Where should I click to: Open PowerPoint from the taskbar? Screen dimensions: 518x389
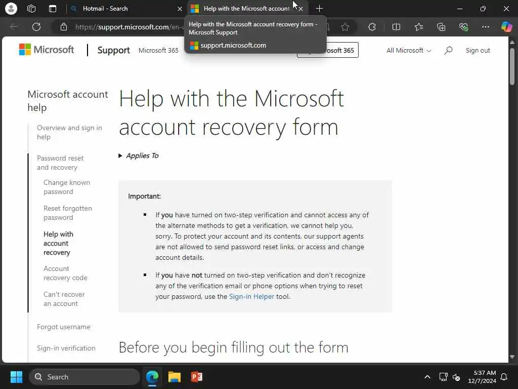point(197,377)
